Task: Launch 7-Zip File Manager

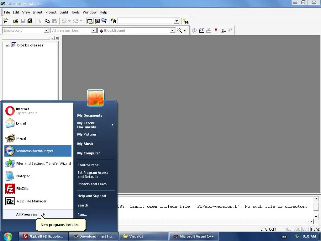Action: [x=38, y=201]
